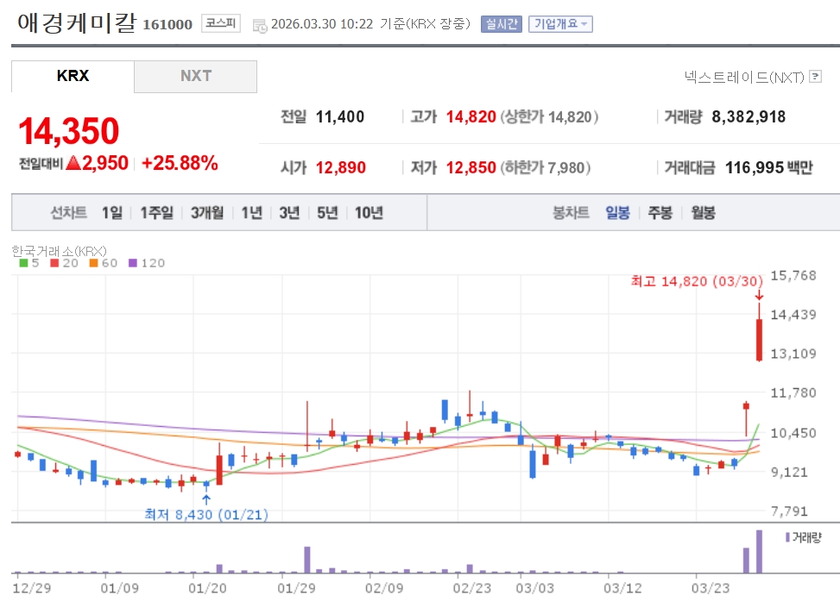Click the purple 거래량 legend marker
The image size is (840, 614).
point(787,537)
